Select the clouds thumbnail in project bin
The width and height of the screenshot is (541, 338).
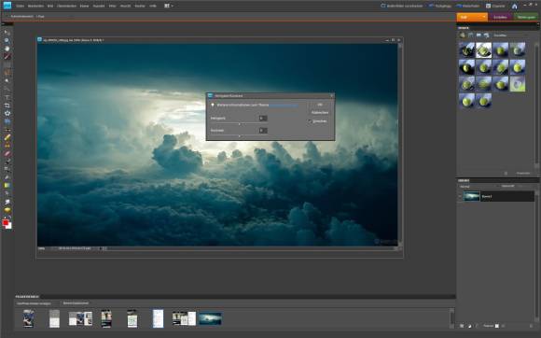pyautogui.click(x=210, y=318)
